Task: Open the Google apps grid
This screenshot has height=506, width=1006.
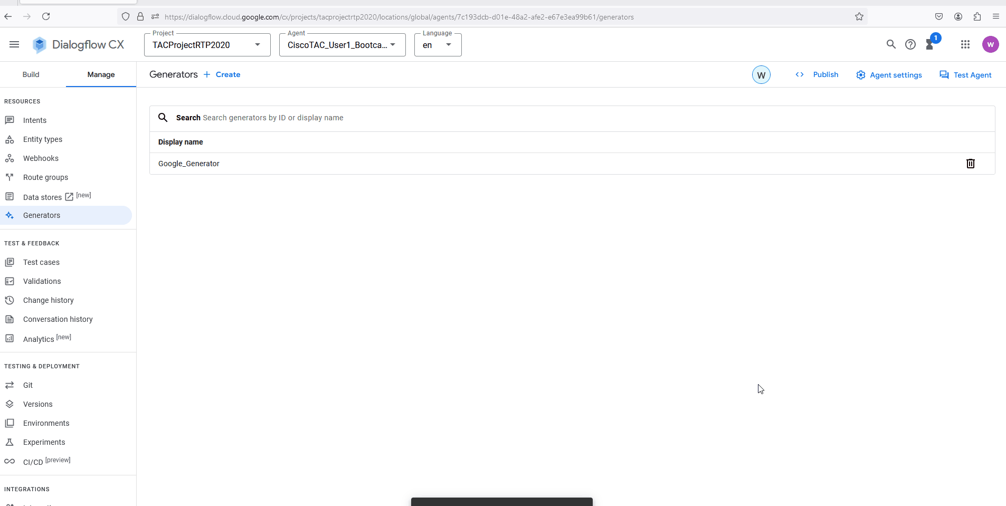Action: [x=965, y=44]
